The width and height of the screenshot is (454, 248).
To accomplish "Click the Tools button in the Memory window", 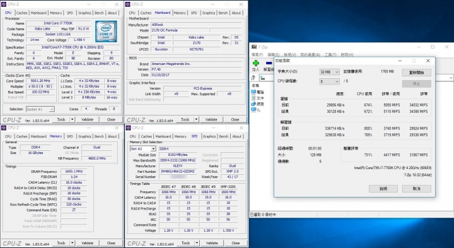I will 61,243.
